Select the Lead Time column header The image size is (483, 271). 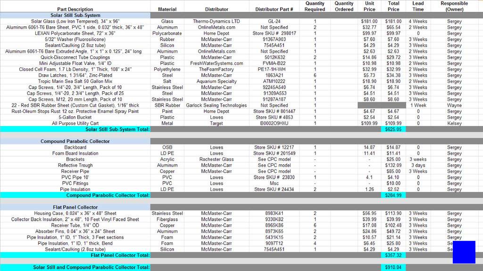tap(418, 6)
